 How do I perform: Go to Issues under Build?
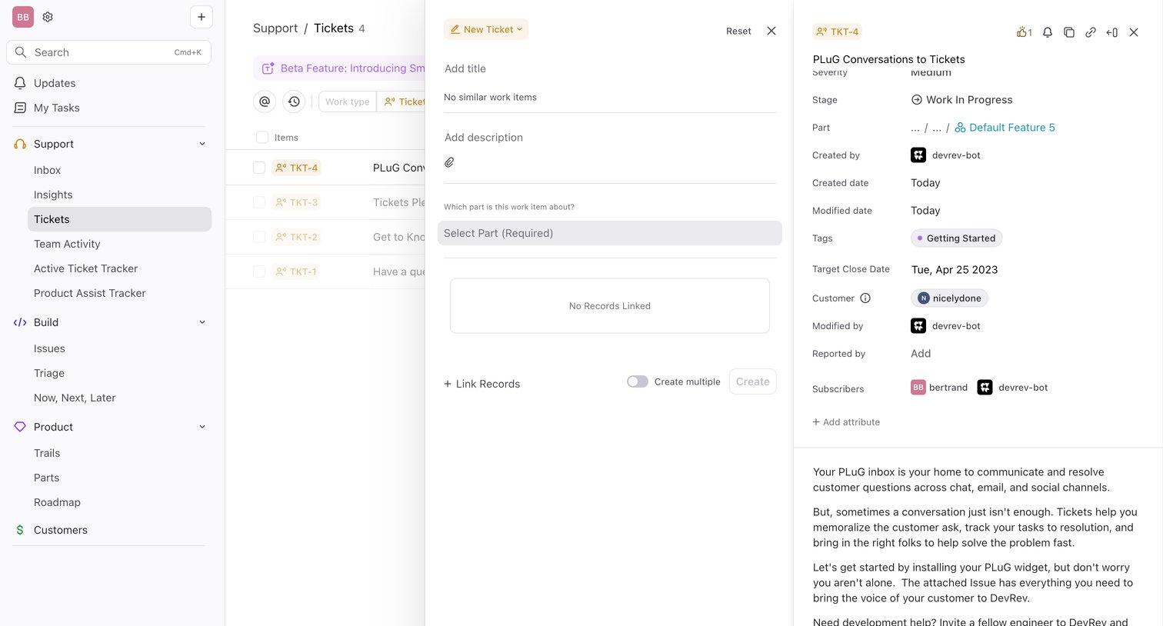pyautogui.click(x=49, y=348)
